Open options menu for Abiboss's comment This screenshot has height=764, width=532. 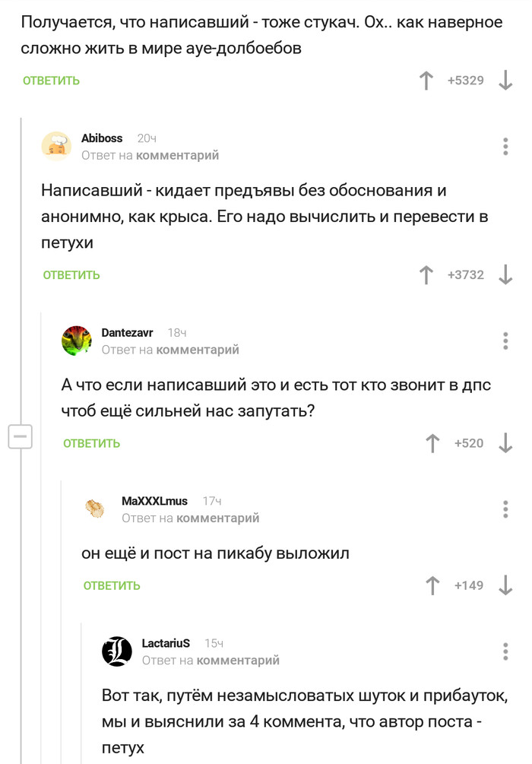point(505,146)
